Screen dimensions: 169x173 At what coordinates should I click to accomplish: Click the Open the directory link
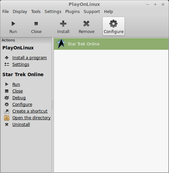point(31,118)
